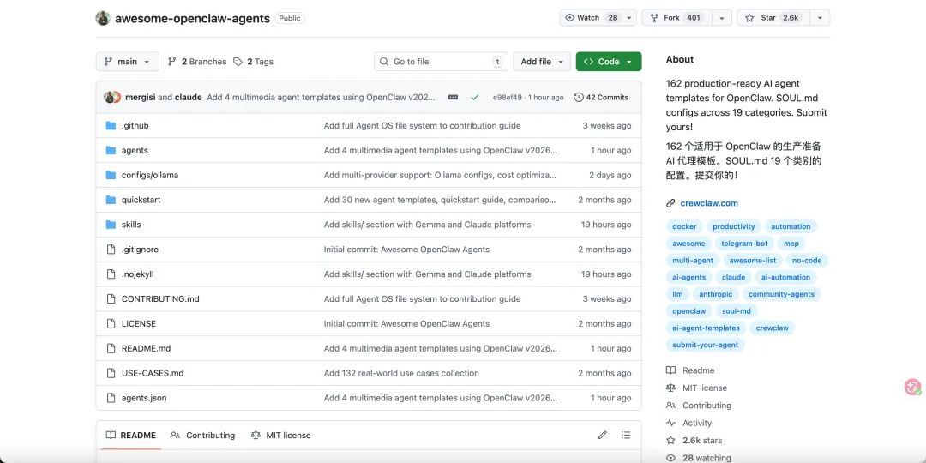Viewport: 926px width, 463px height.
Task: Click the awesome-openclaw-agents repository name
Action: 193,18
